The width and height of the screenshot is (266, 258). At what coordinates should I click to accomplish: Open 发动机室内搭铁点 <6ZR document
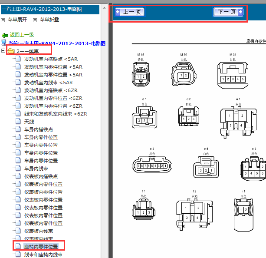[51, 90]
